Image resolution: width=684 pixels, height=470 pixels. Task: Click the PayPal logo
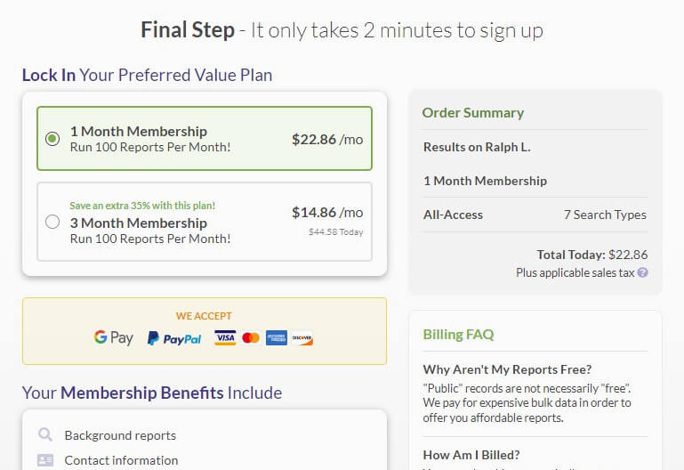[x=174, y=338]
